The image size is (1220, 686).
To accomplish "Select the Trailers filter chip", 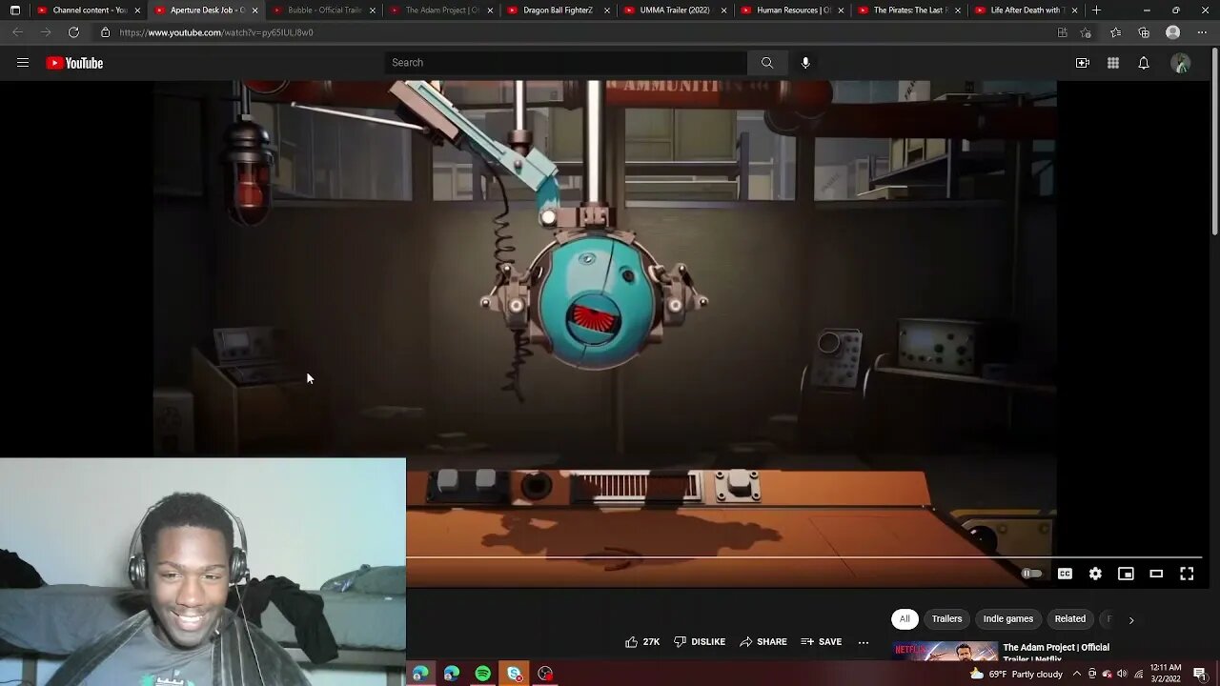I will [x=946, y=619].
